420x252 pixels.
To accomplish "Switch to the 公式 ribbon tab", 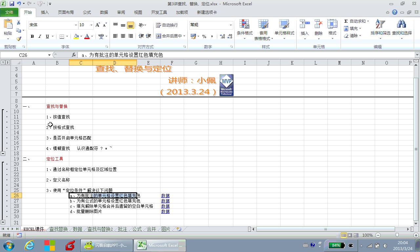I will [87, 12].
